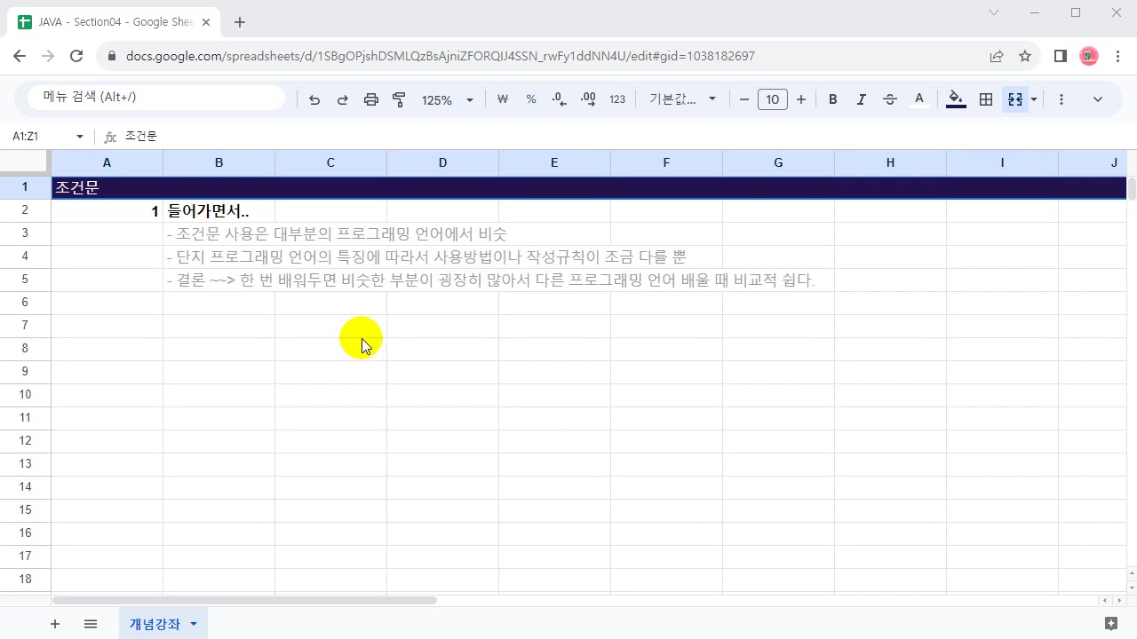Toggle bold formatting on the selection
This screenshot has height=639, width=1137.
[x=832, y=99]
